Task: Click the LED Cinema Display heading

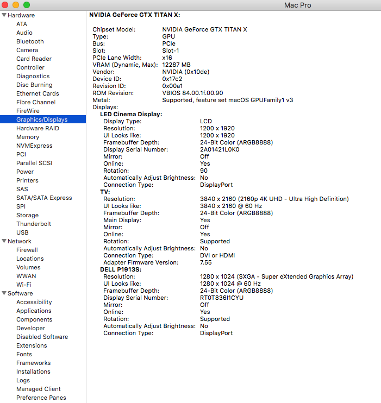Action: point(131,114)
